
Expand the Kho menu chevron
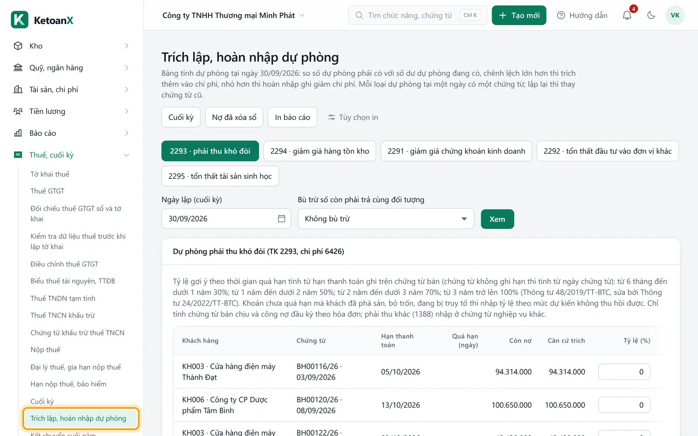[127, 46]
